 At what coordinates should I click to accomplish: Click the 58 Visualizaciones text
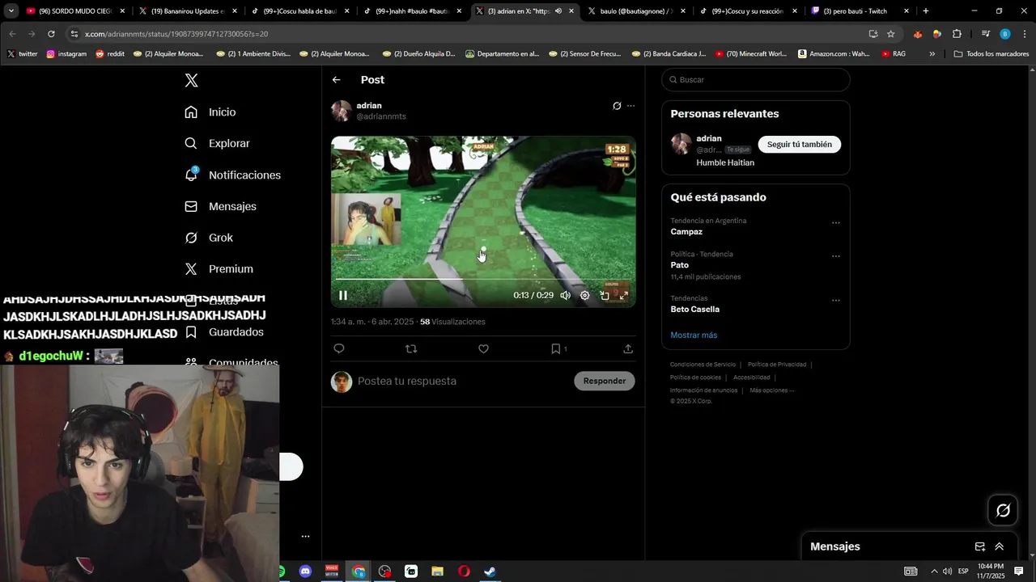pyautogui.click(x=452, y=322)
